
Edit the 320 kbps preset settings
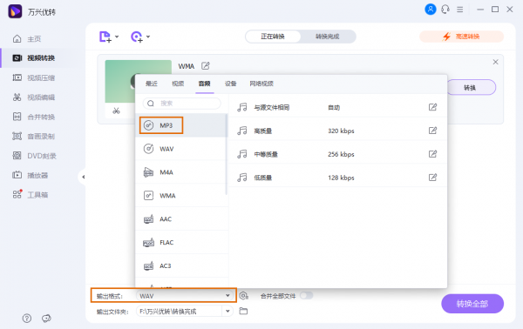pos(432,131)
